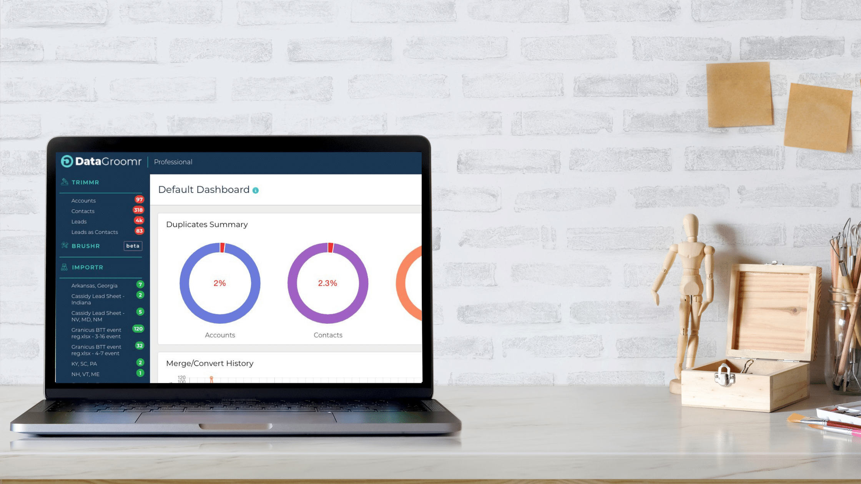Click Leads as Contacts in TRIMMR

[x=94, y=232]
